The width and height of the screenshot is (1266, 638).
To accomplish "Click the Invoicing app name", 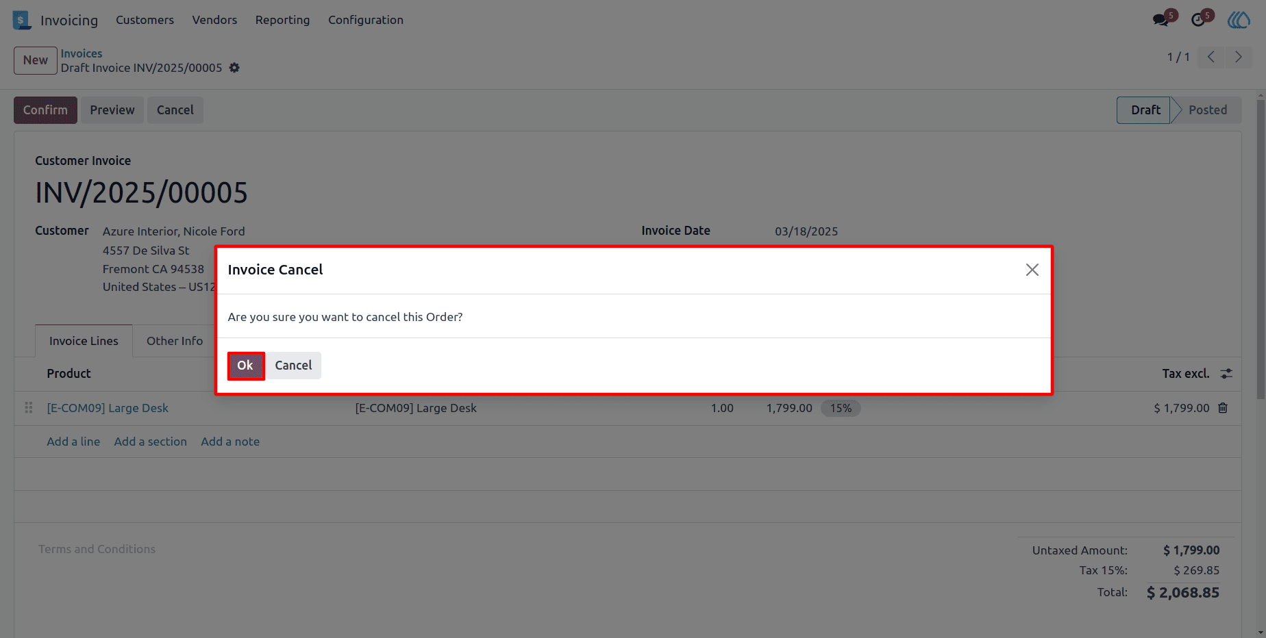I will pyautogui.click(x=69, y=21).
